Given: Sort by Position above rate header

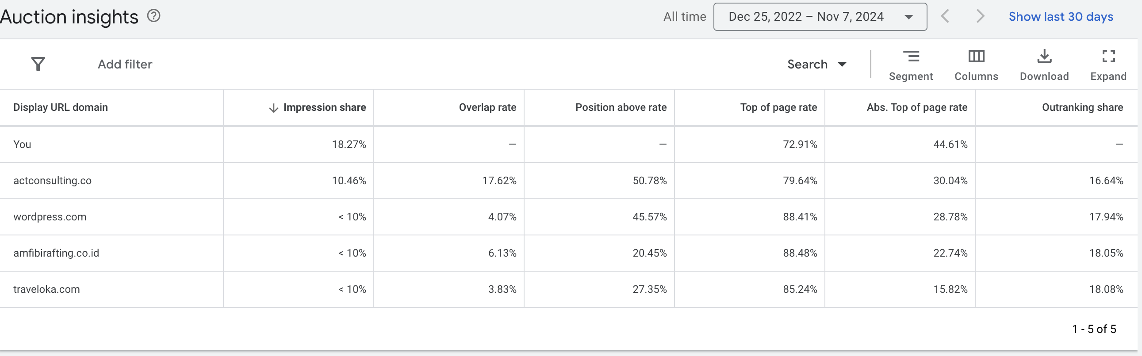Looking at the screenshot, I should 621,108.
